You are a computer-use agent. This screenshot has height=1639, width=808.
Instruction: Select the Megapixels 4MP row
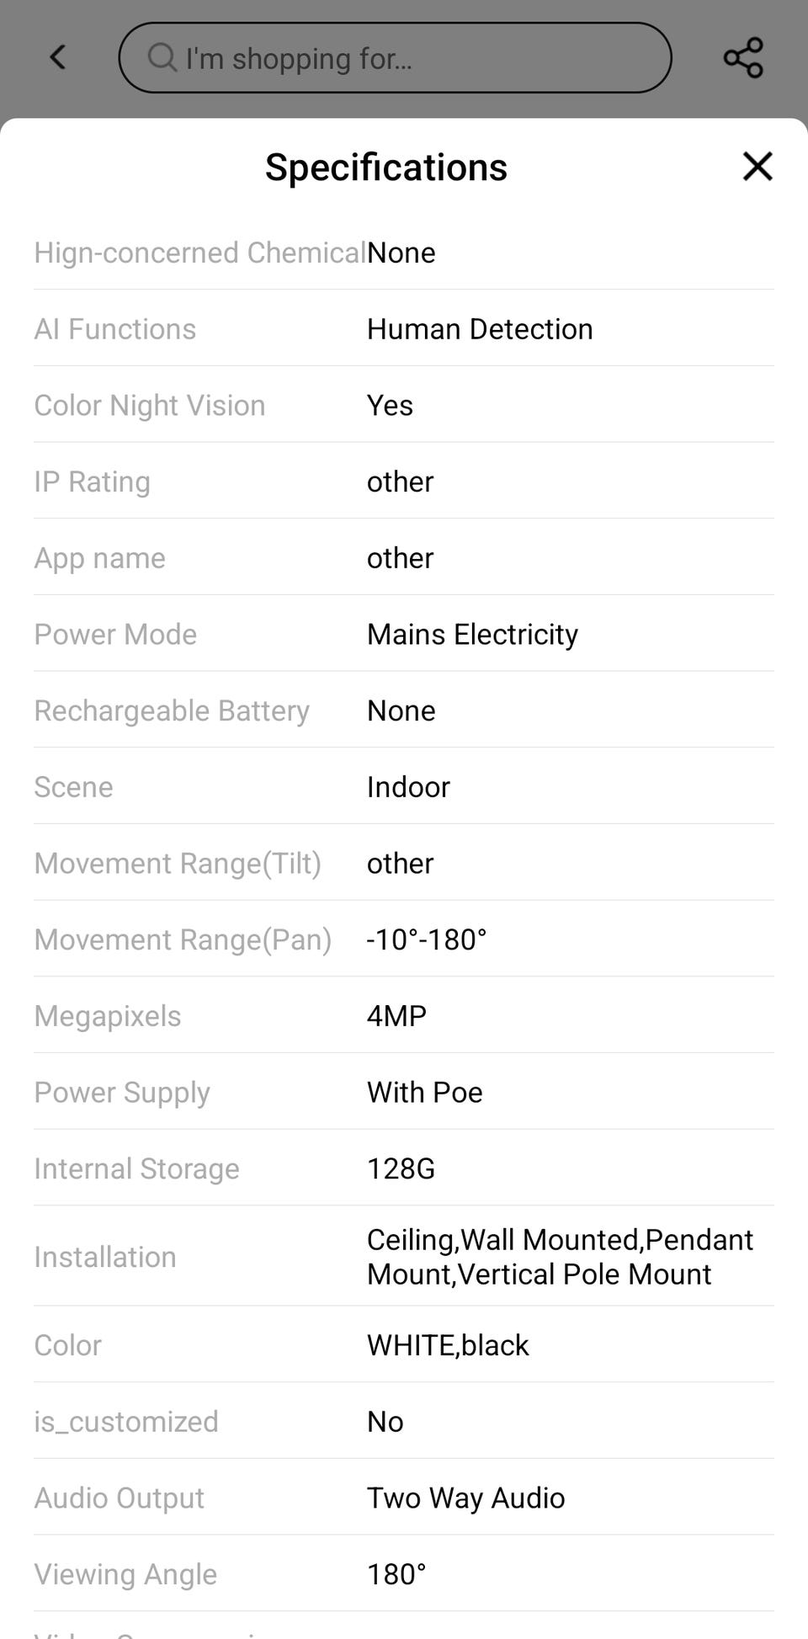[x=404, y=1015]
